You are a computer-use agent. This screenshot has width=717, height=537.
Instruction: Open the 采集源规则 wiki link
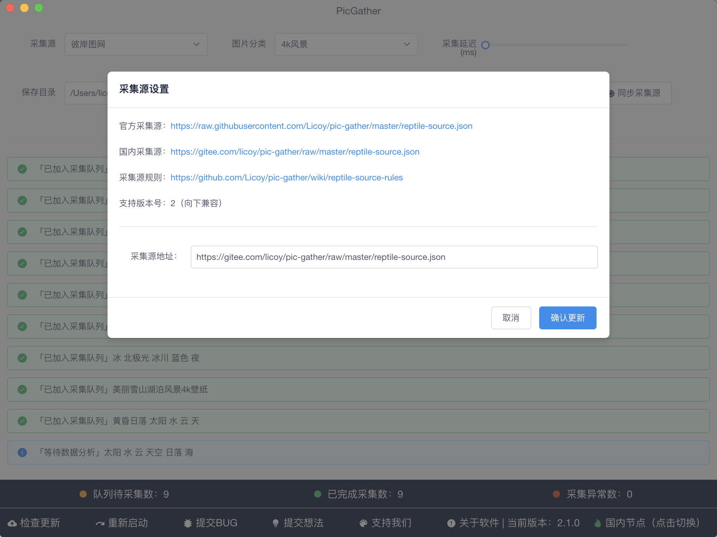(x=286, y=178)
